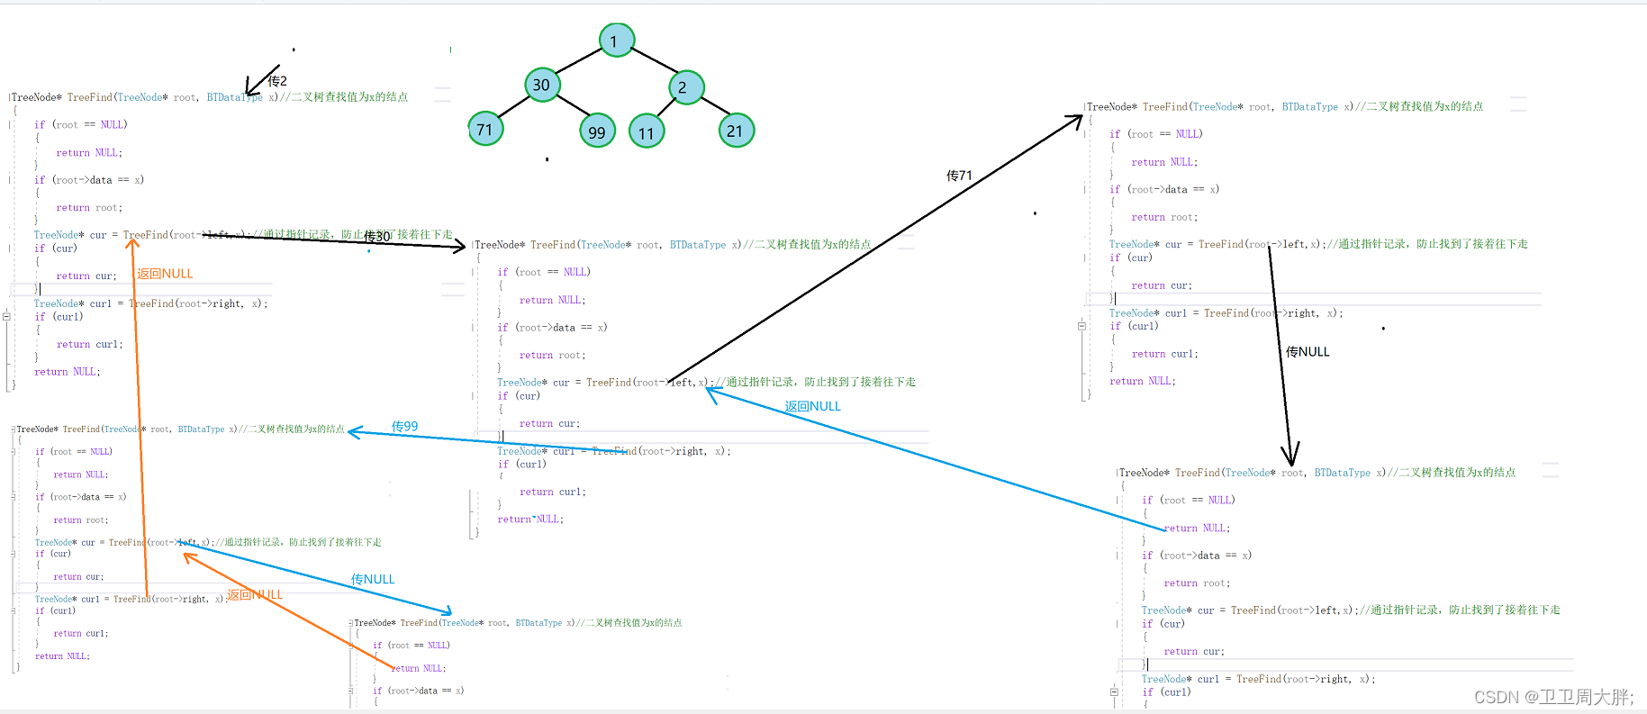1647x714 pixels.
Task: Collapse 'if (cur1)' fold in top-left code block
Action: [6, 316]
